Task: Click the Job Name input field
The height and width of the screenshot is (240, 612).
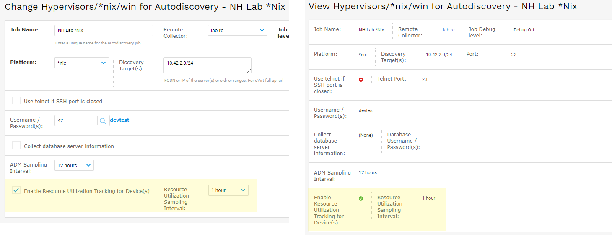Action: click(104, 30)
